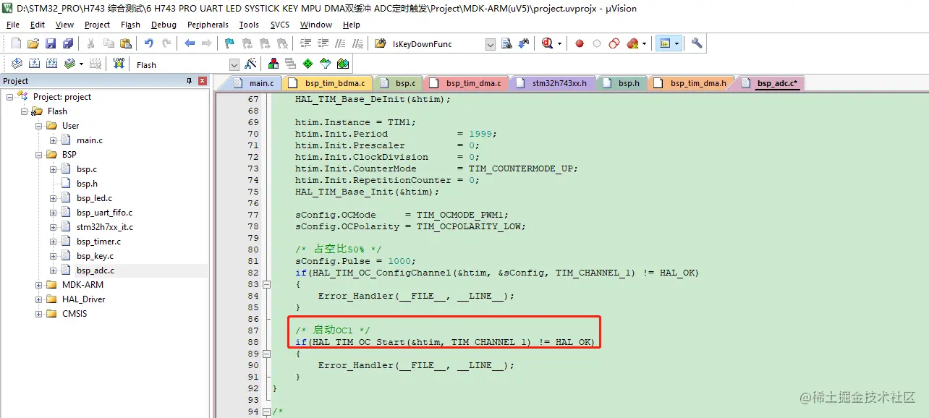Kill all breakpoints icon

pos(633,43)
